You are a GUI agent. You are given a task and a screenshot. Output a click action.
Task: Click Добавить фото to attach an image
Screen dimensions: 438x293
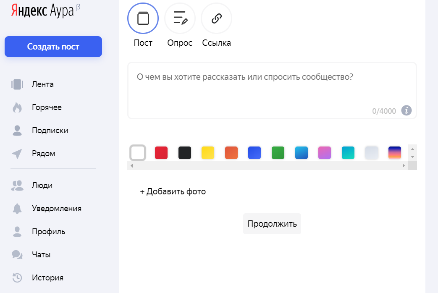(x=173, y=191)
